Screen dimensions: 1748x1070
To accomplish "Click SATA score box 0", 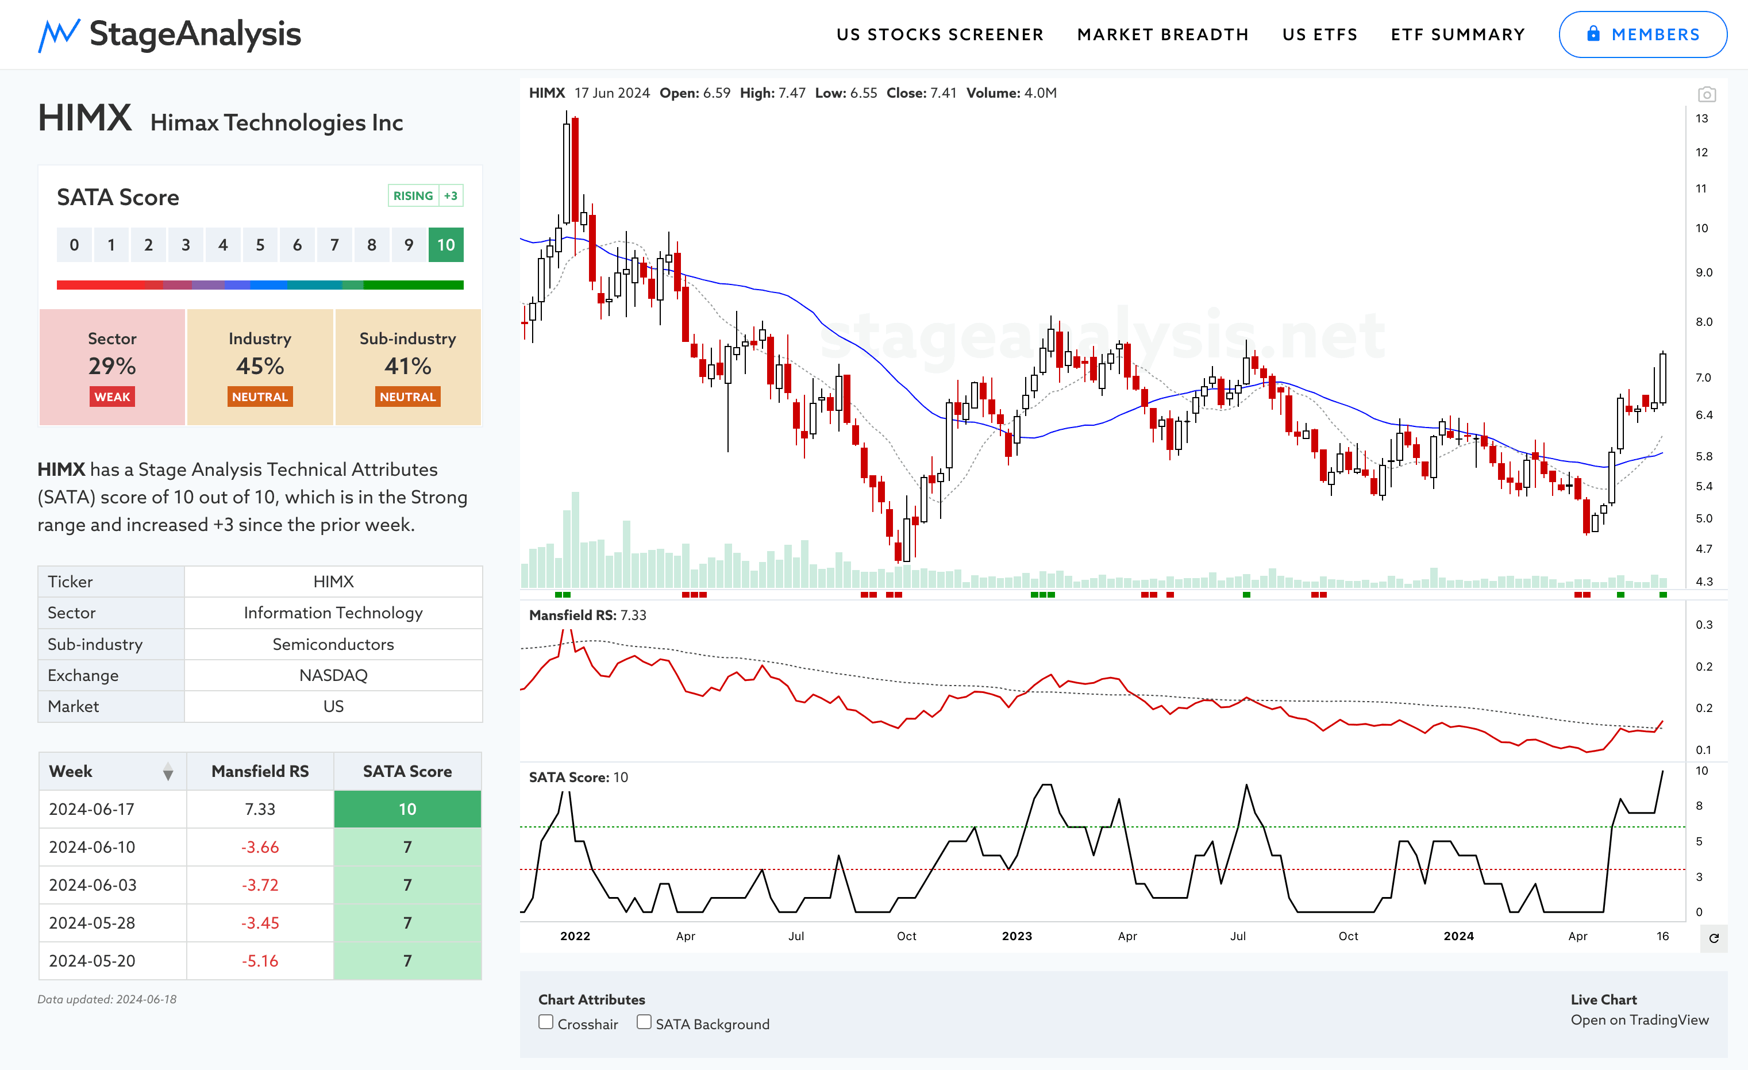I will (x=75, y=245).
